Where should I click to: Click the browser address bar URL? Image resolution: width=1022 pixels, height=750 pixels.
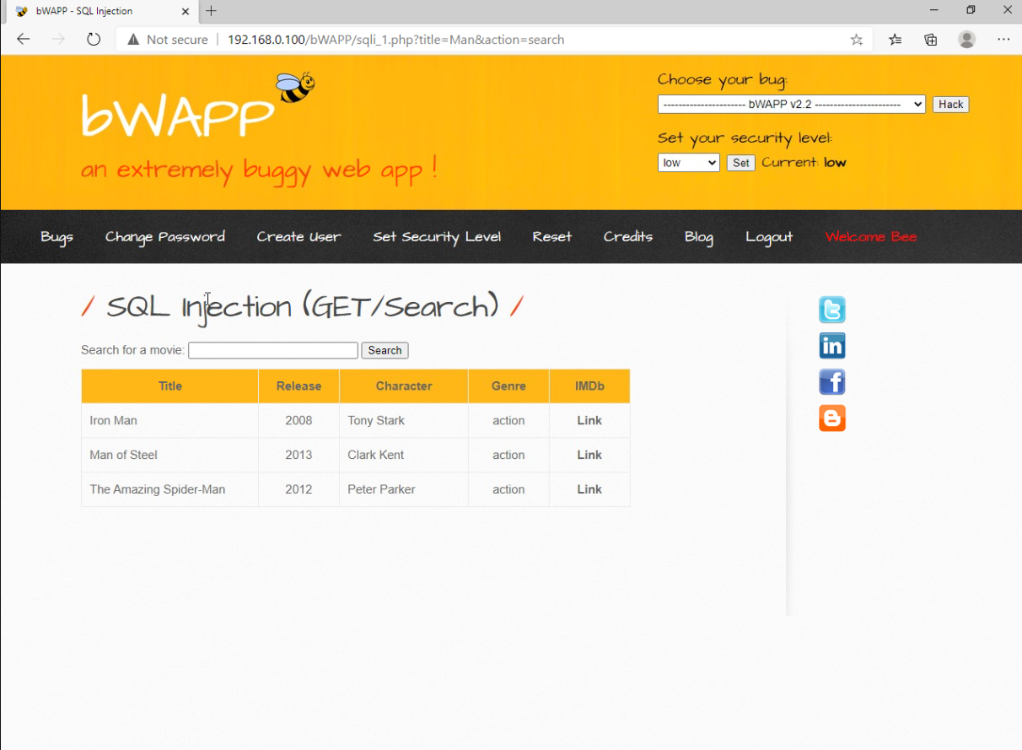click(x=395, y=40)
